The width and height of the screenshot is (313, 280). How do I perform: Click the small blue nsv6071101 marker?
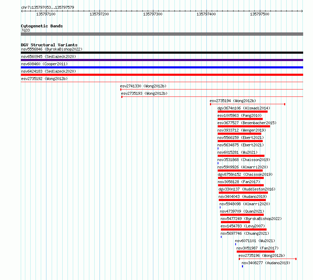[236, 244]
